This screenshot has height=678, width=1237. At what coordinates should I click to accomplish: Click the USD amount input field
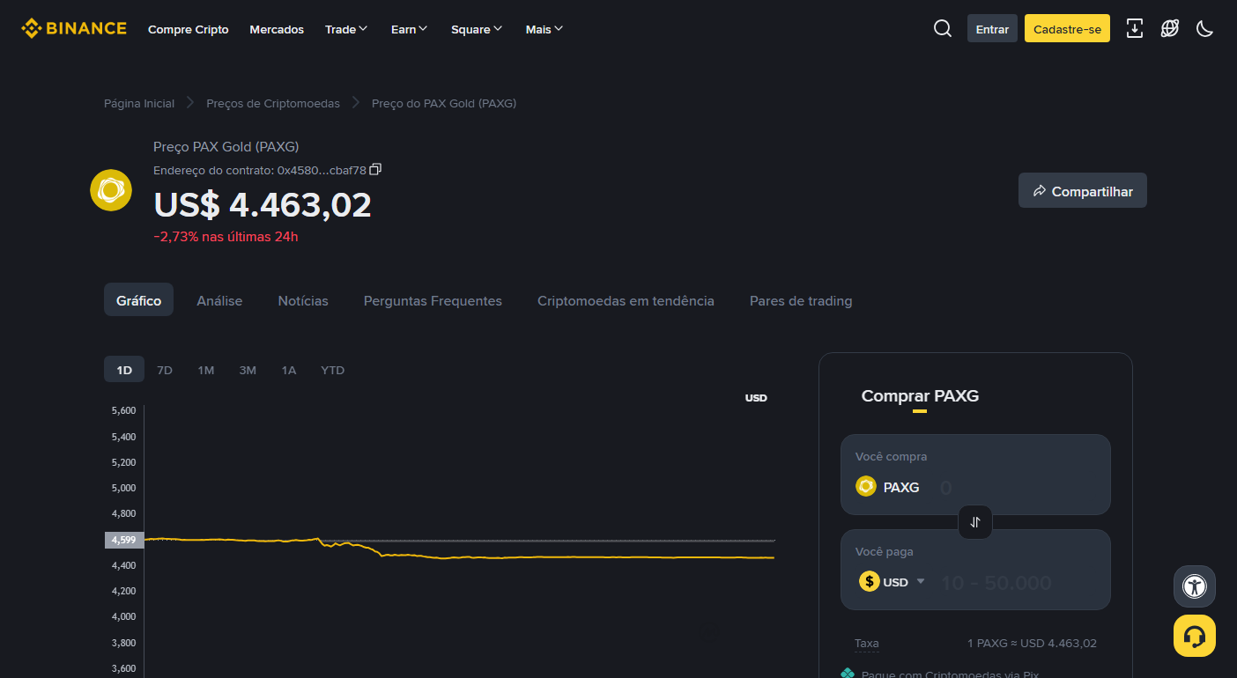point(1017,582)
